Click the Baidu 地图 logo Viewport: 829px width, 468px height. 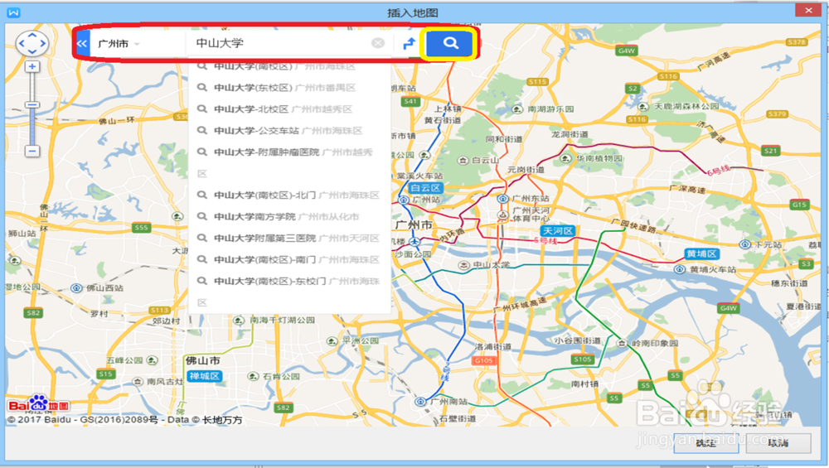[39, 404]
